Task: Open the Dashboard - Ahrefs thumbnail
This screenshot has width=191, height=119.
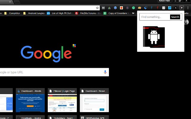Action: click(30, 100)
